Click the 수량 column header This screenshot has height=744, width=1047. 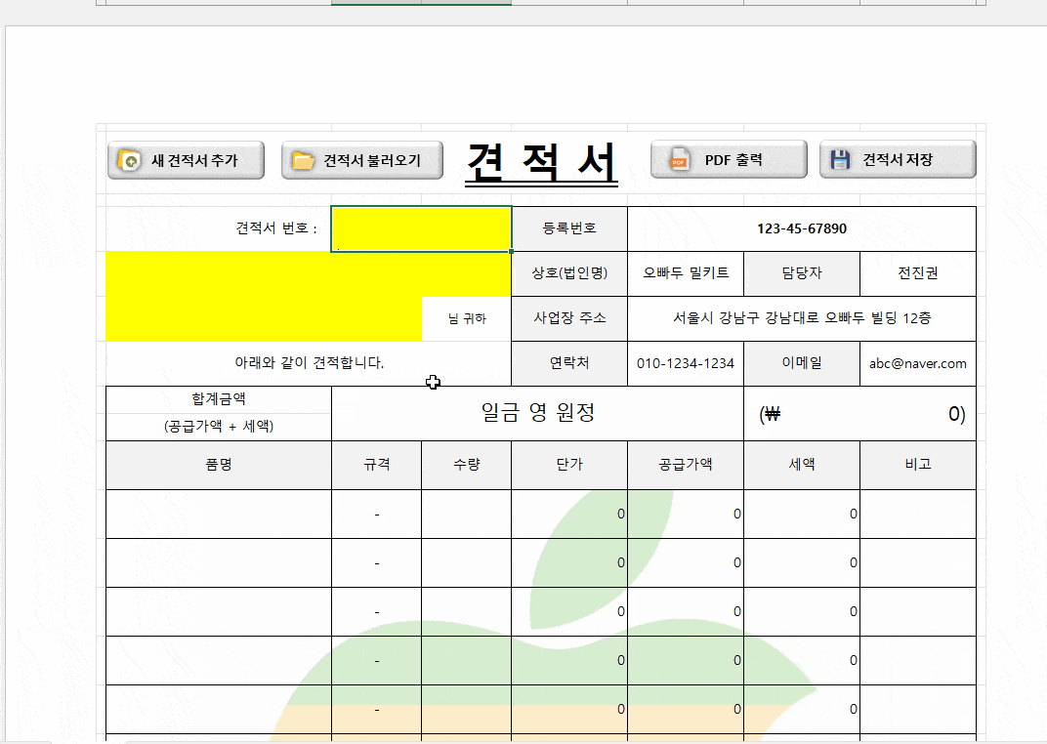point(467,465)
